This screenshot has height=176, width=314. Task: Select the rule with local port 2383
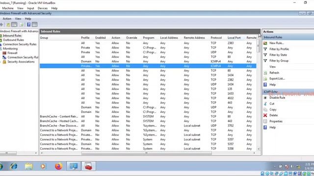pyautogui.click(x=148, y=43)
